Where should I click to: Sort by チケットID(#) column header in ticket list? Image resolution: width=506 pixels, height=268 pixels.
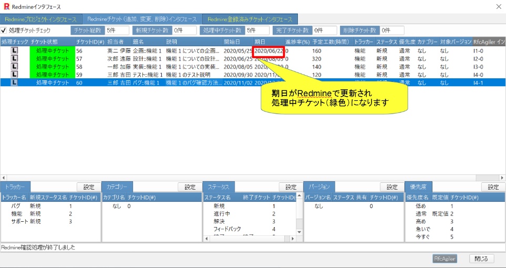tap(90, 42)
